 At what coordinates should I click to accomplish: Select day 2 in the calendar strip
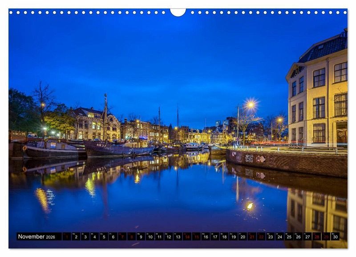(76, 237)
